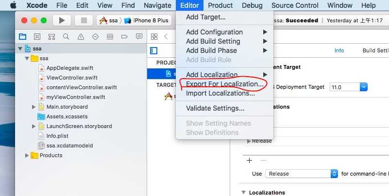Show the Debug navigator
Viewport: 389px width, 196px height.
tap(110, 37)
